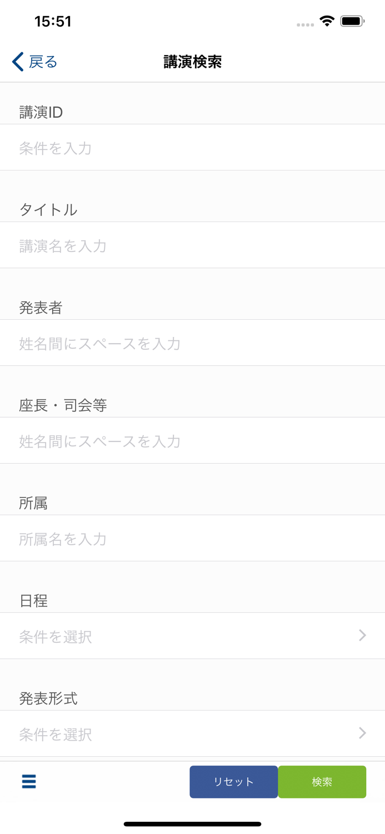Click the 所属 affiliation input field
Screen dimensions: 385x834
[167, 538]
